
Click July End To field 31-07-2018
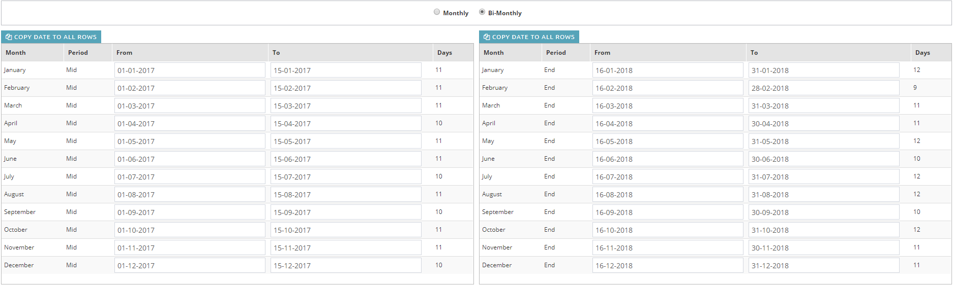click(x=823, y=177)
